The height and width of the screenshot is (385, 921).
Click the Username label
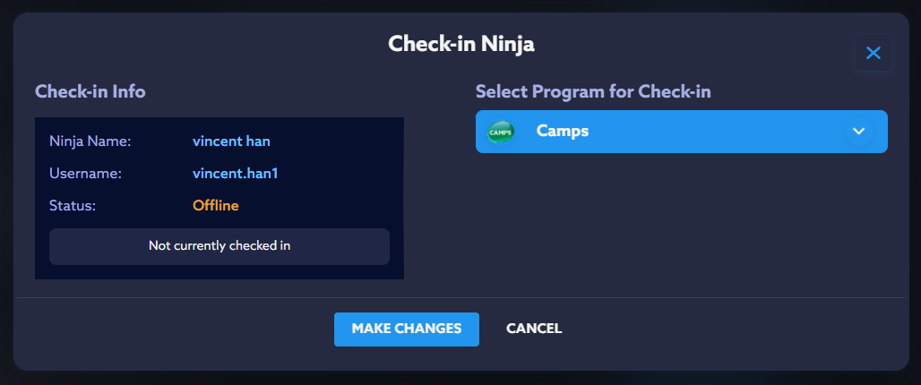85,174
